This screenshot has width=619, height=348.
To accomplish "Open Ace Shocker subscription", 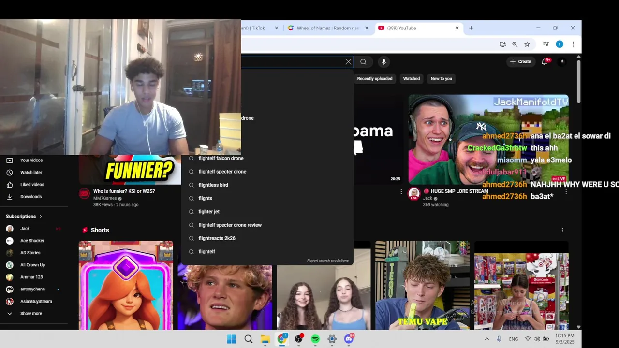I will click(x=31, y=241).
